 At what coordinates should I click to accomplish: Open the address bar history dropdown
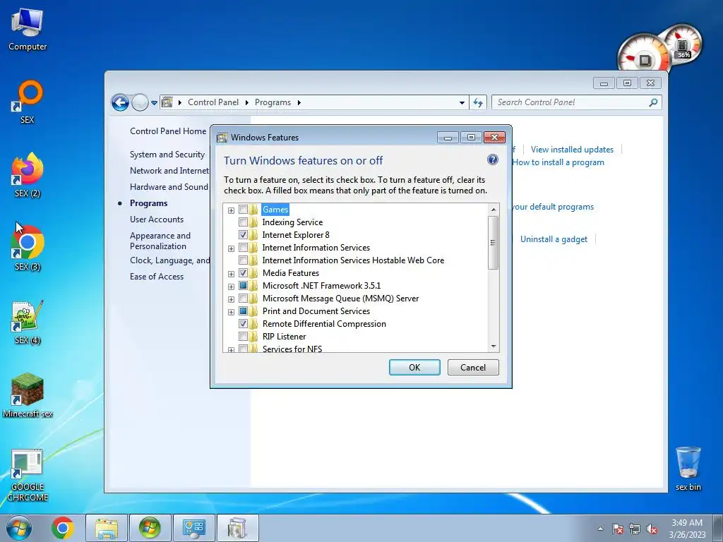(x=462, y=103)
